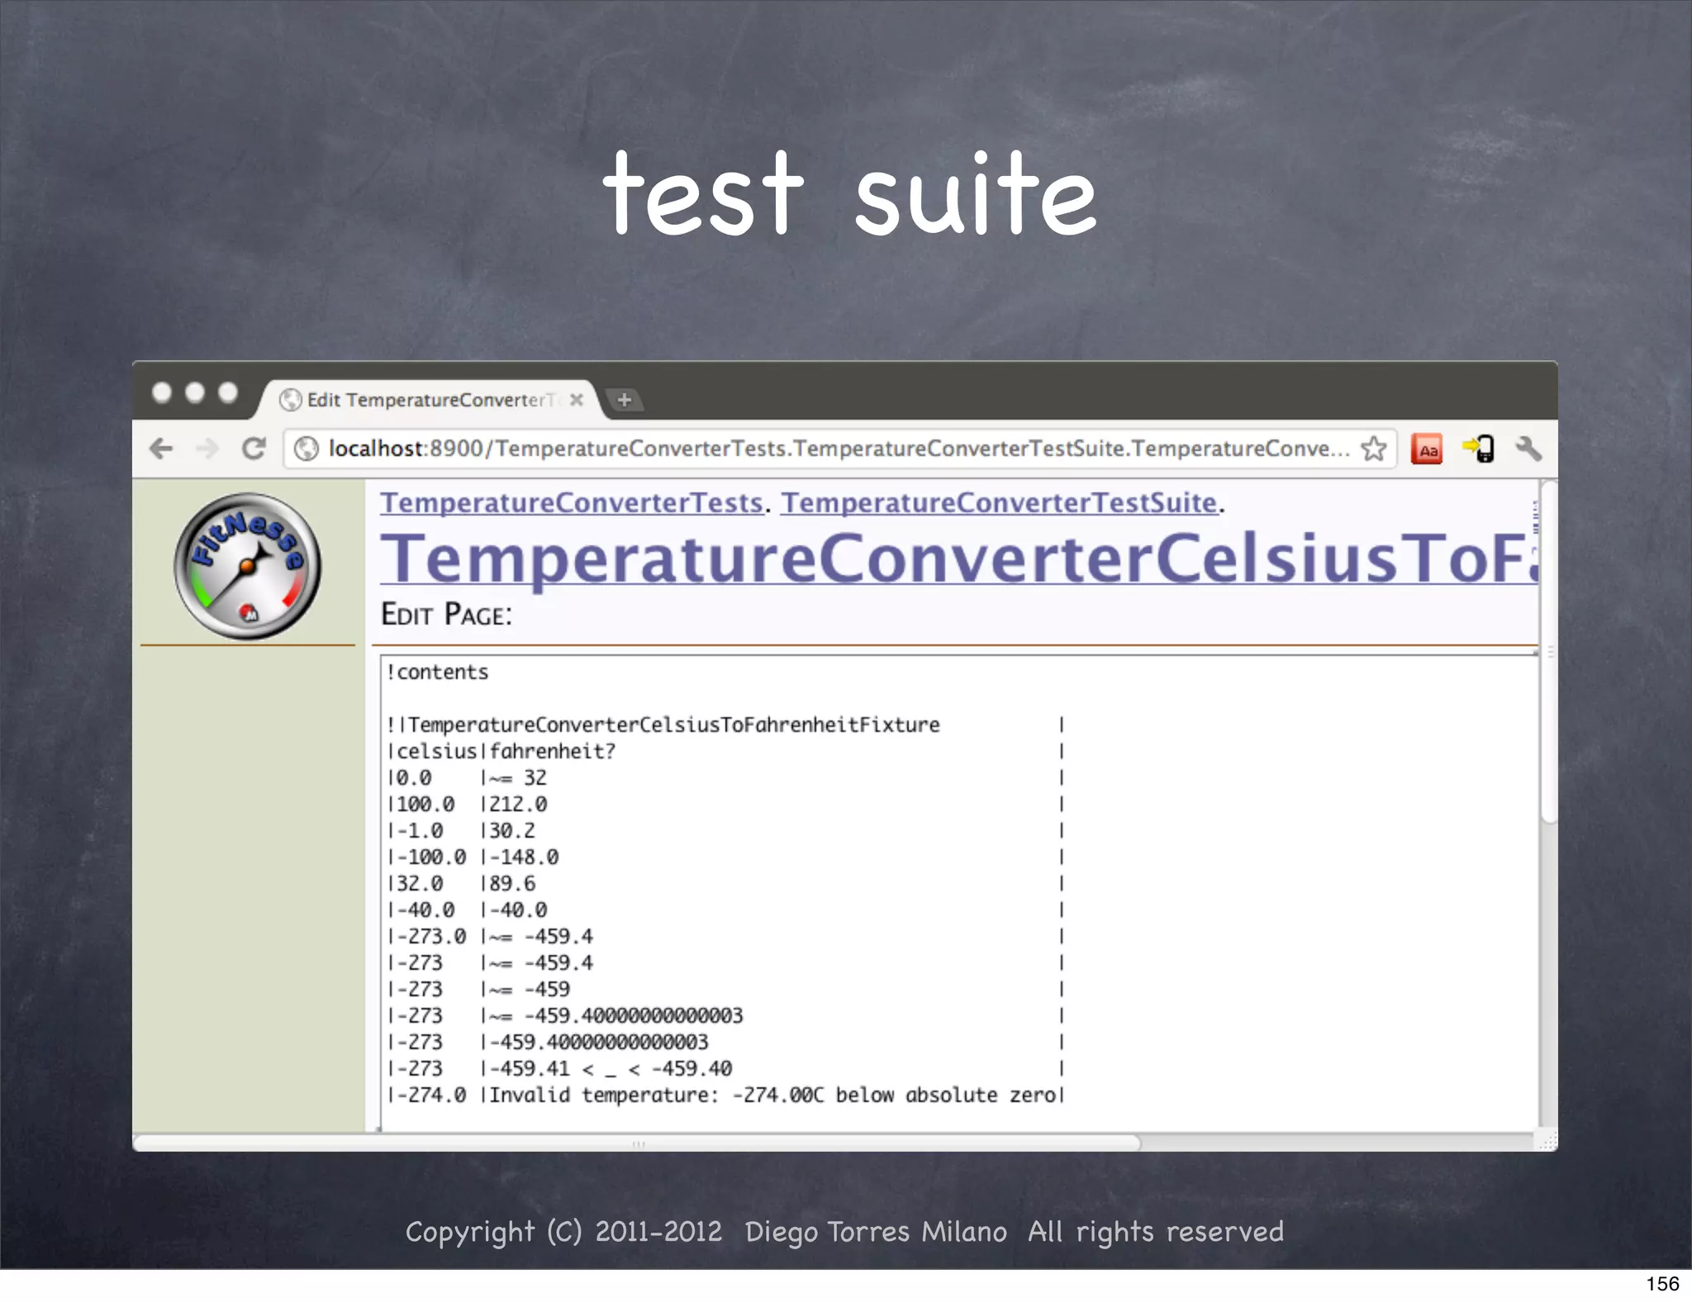Click the globe icon in address bar
The image size is (1692, 1302).
tap(307, 449)
